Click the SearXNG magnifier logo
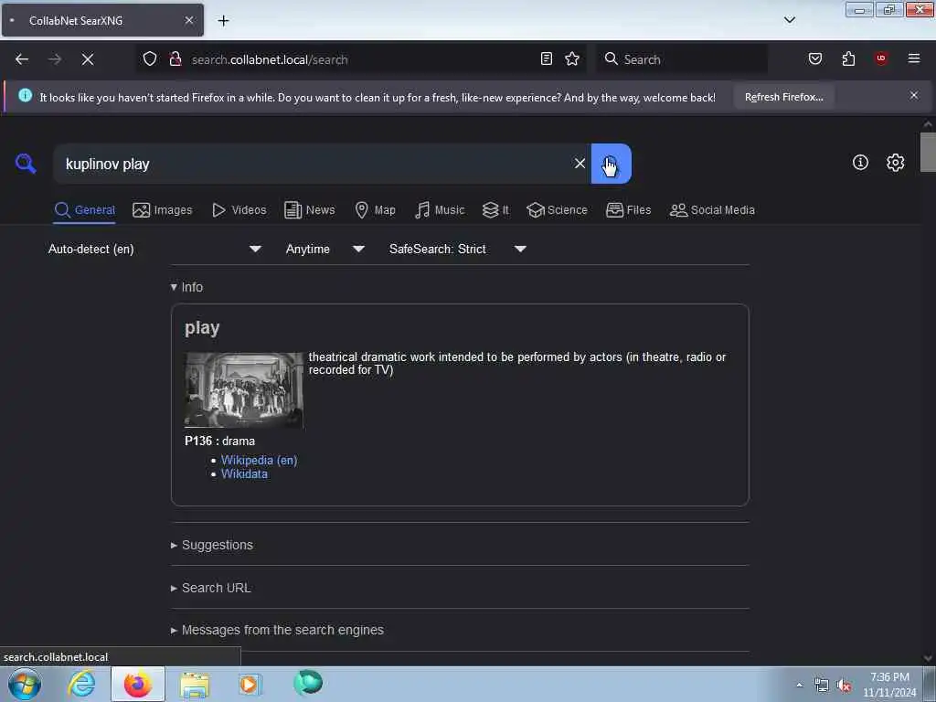Image resolution: width=936 pixels, height=702 pixels. 26,163
